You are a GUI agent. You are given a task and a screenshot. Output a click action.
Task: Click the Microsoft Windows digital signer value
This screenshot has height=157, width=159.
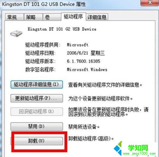point(87,69)
